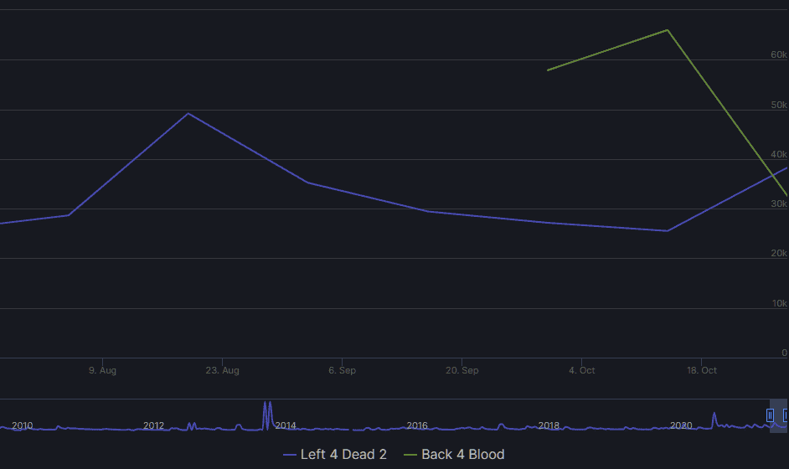Click the 2016 label in the navigator

click(x=417, y=425)
